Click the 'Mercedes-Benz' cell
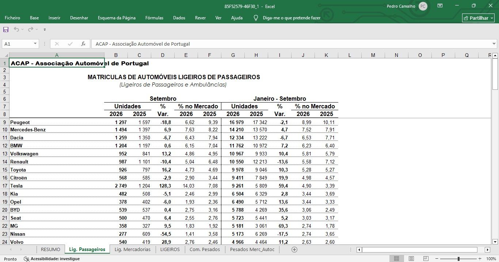This screenshot has width=499, height=262. (57, 130)
